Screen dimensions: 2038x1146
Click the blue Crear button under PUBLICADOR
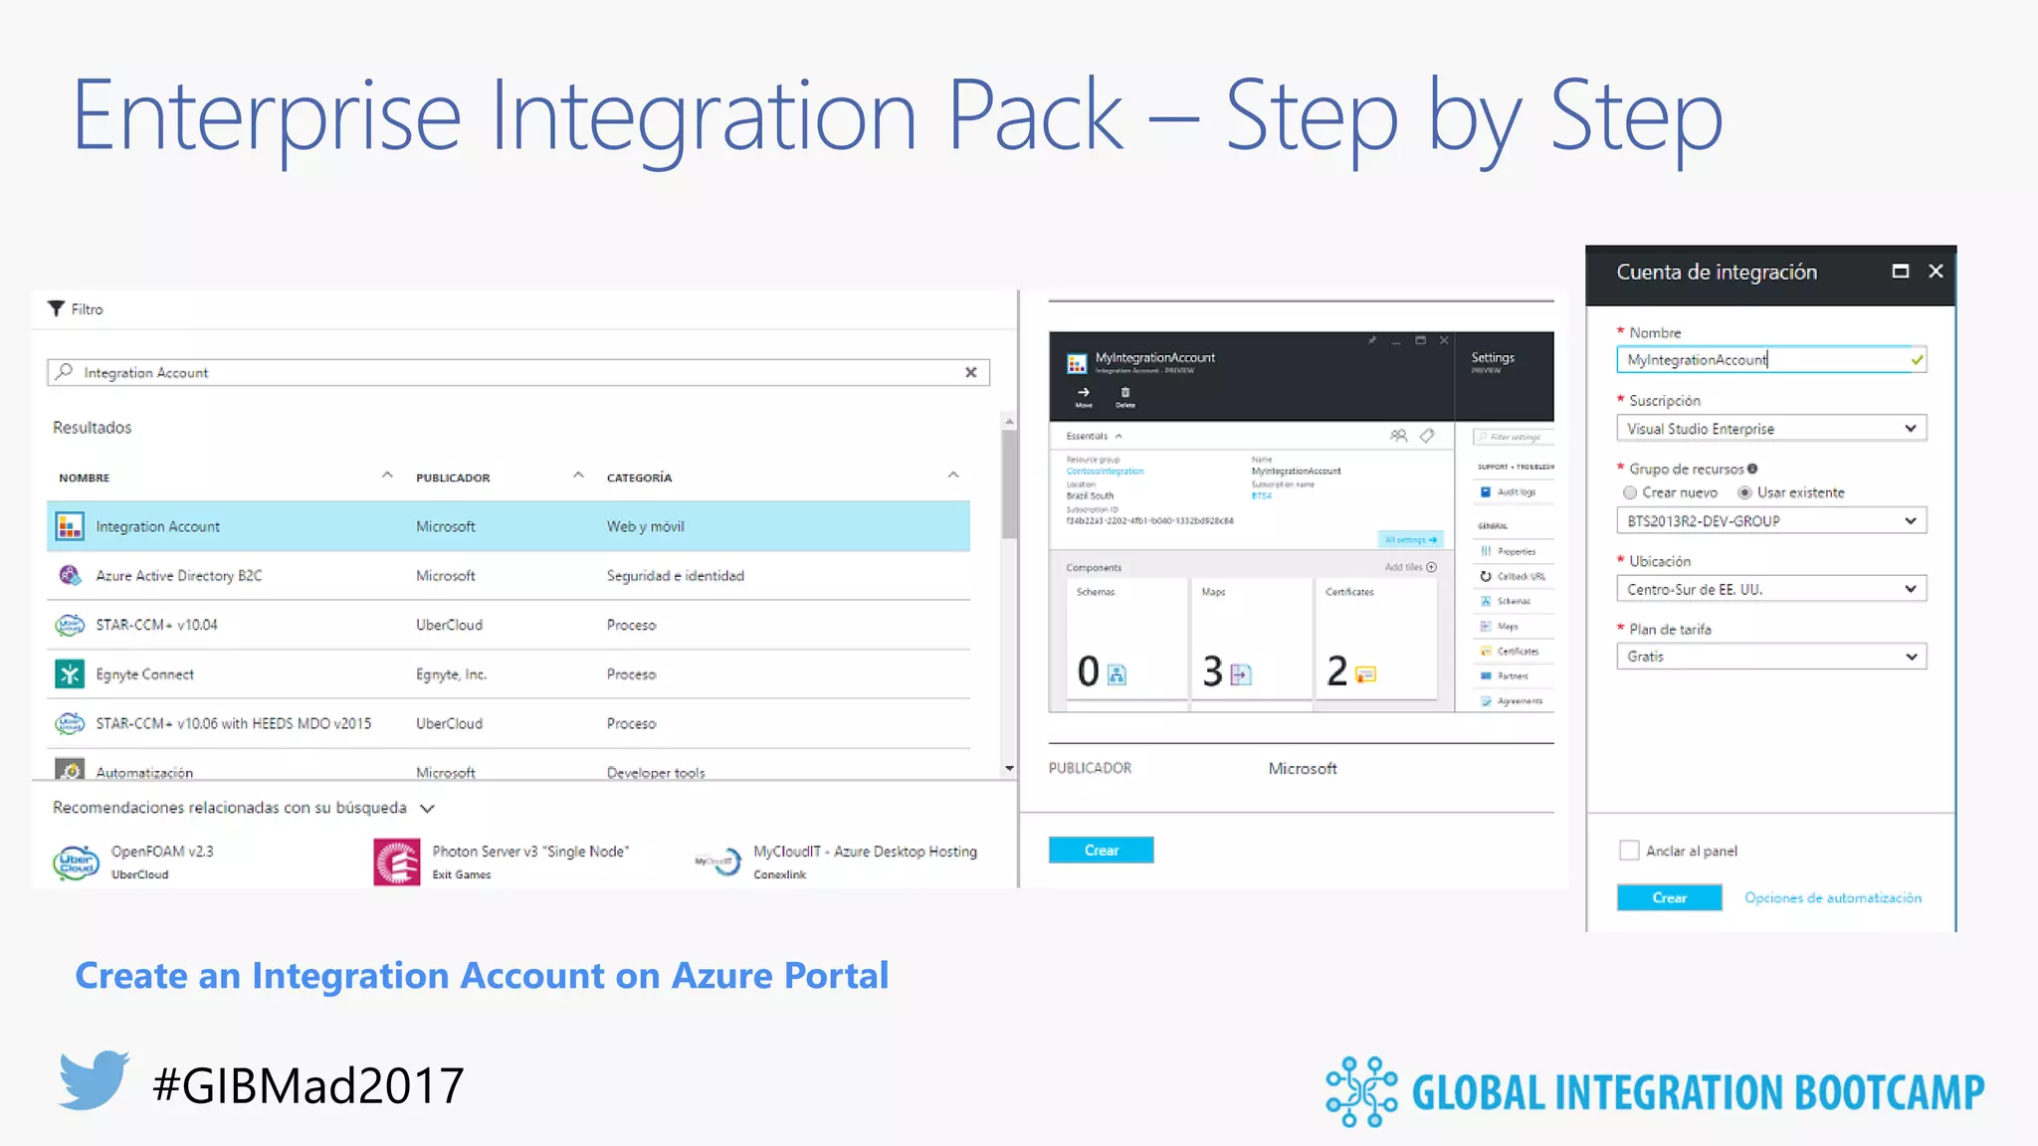click(1101, 850)
